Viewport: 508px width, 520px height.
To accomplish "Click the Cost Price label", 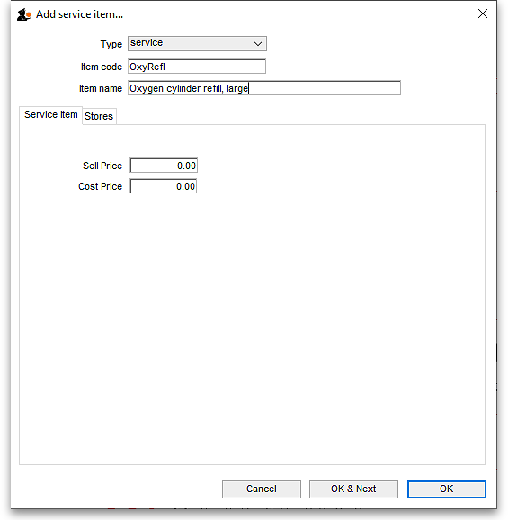I will [x=100, y=187].
